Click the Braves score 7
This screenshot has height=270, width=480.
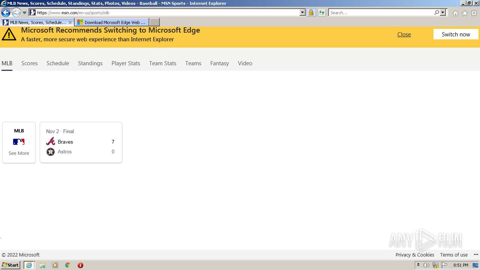pos(113,142)
